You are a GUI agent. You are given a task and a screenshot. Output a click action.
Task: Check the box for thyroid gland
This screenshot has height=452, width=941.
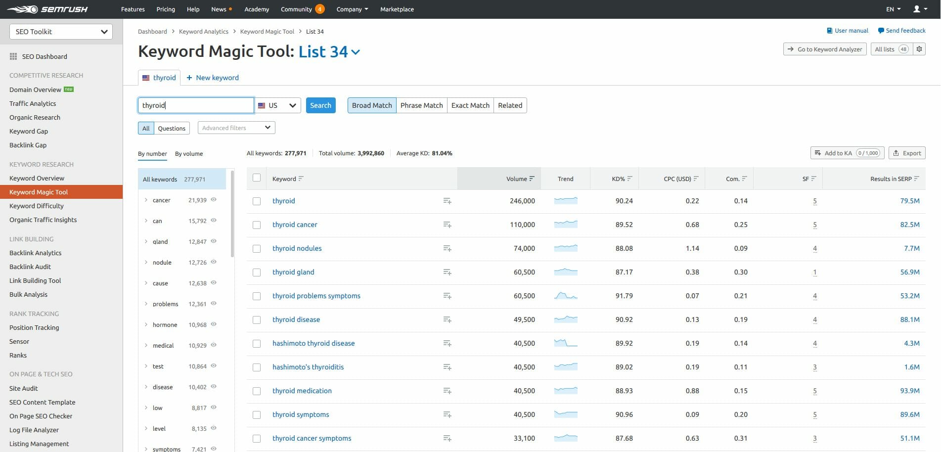pyautogui.click(x=257, y=272)
